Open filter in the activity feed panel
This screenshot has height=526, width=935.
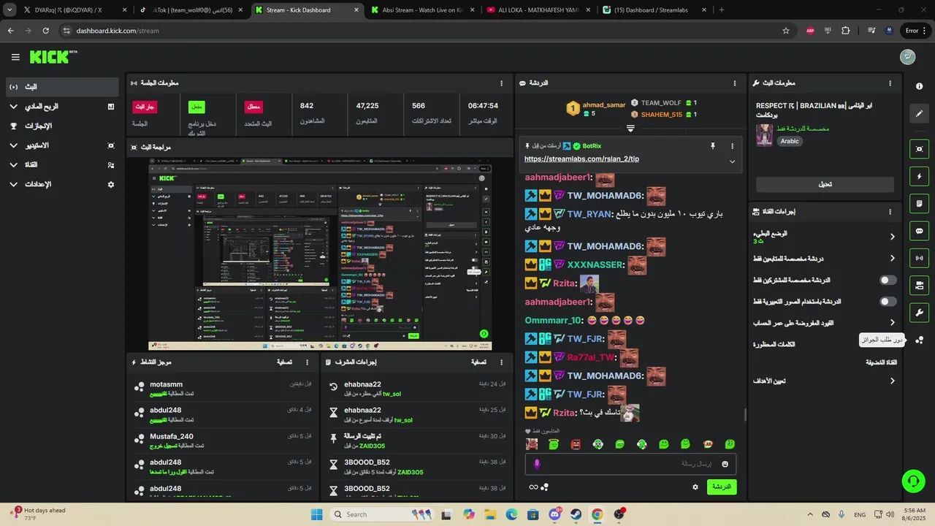284,362
